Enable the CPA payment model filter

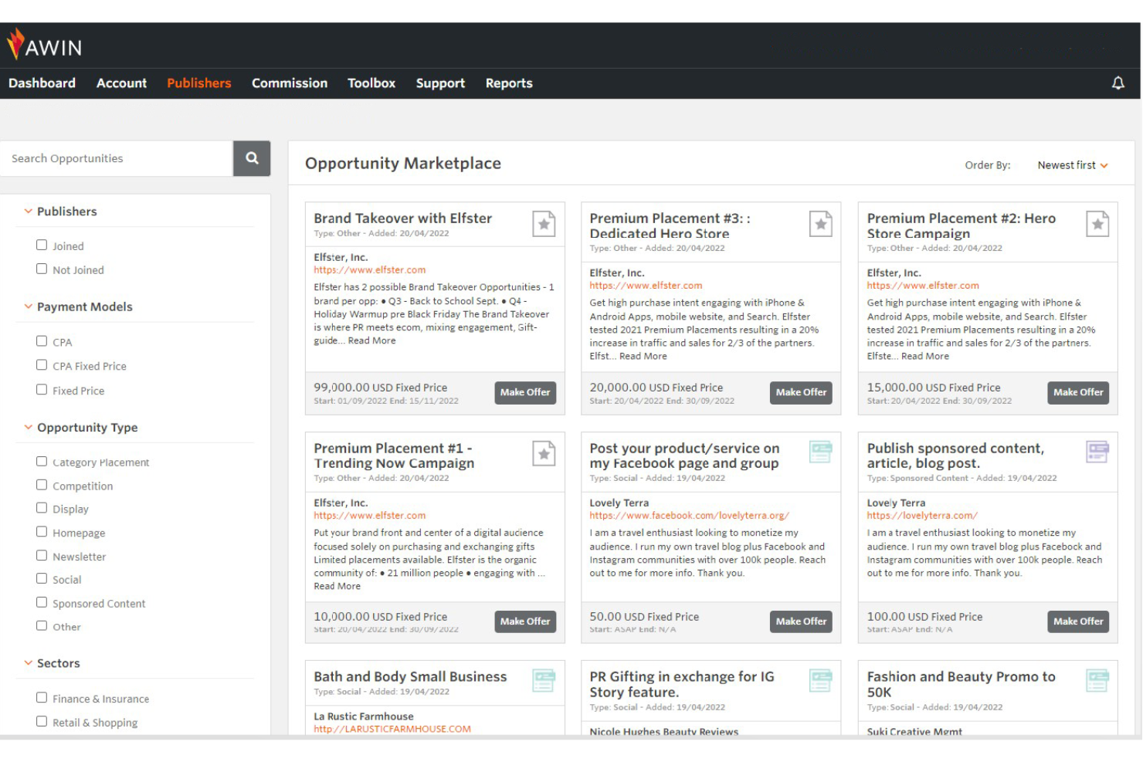click(x=42, y=341)
